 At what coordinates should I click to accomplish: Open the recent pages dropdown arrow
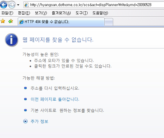[18, 5]
